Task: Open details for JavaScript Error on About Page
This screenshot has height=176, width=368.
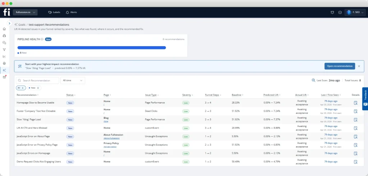Action: tap(355, 137)
